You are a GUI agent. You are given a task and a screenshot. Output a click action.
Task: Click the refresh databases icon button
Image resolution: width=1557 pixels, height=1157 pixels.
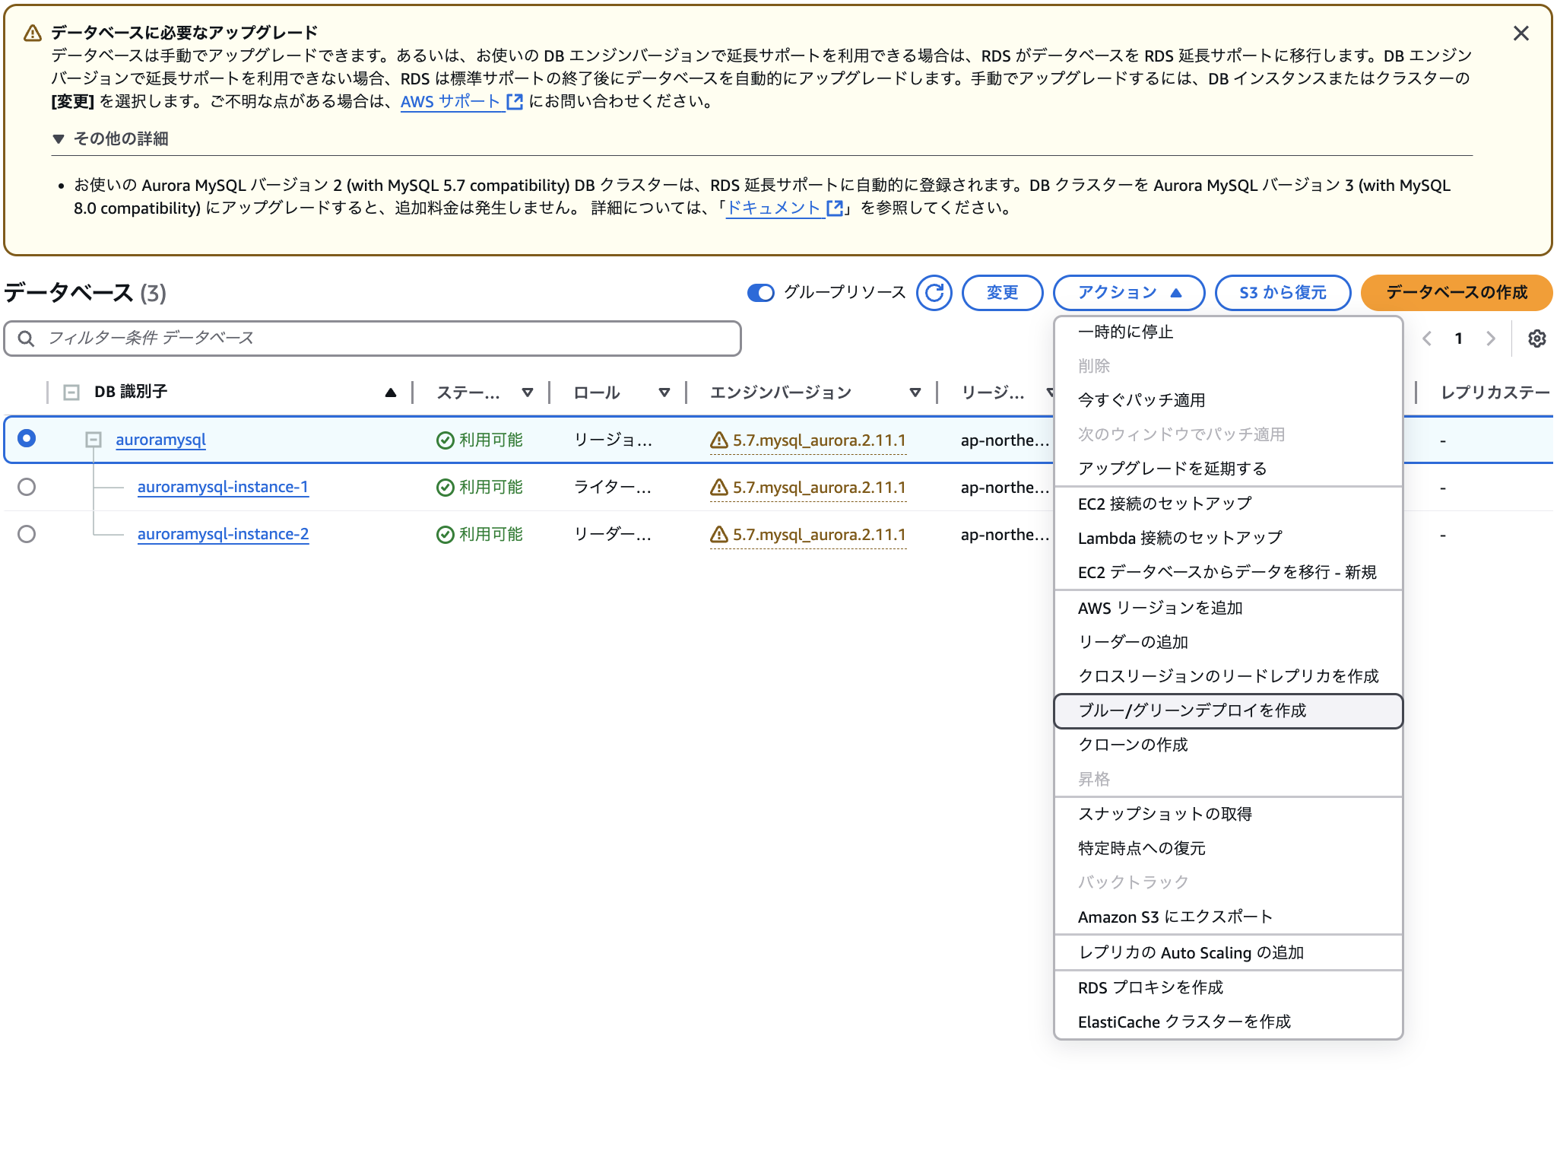[x=934, y=293]
